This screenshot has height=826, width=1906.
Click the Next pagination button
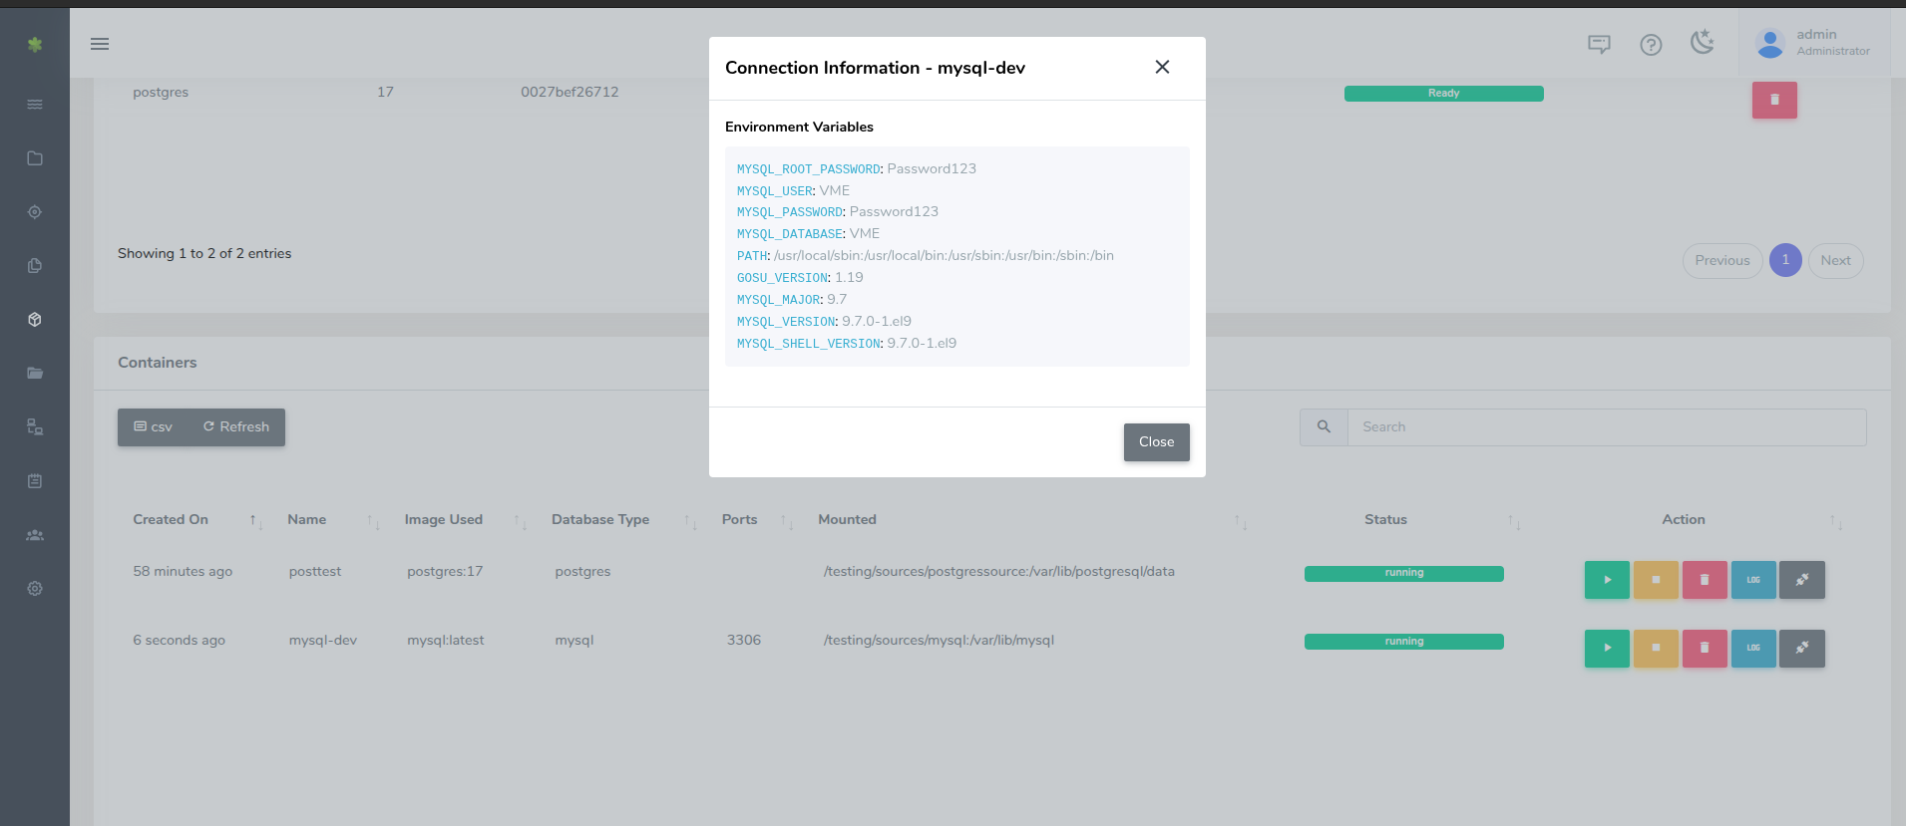[1835, 261]
